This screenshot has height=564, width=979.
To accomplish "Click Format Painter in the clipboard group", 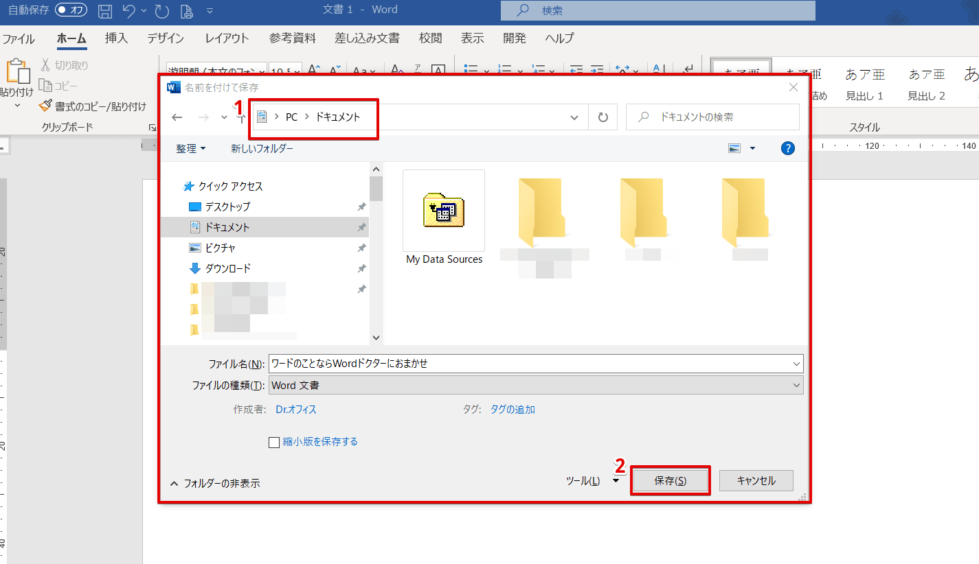I will [92, 106].
